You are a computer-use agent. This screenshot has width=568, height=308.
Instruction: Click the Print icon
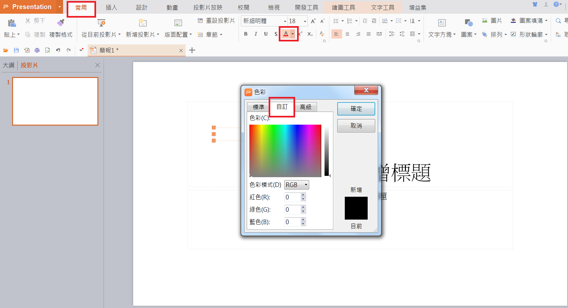(x=37, y=50)
